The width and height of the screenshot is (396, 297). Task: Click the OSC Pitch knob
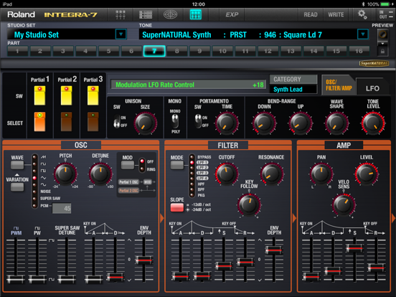(65, 174)
